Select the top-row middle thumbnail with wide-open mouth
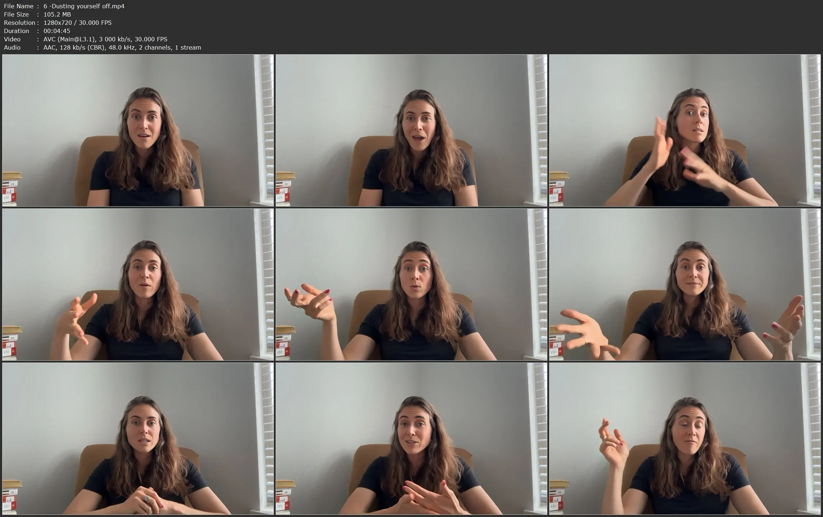 coord(411,130)
